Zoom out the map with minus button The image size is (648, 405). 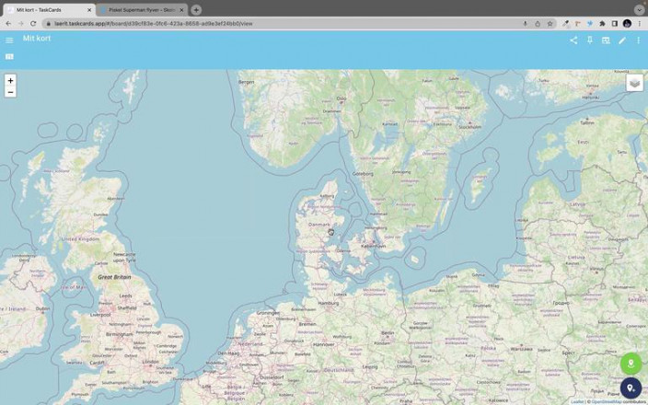10,92
